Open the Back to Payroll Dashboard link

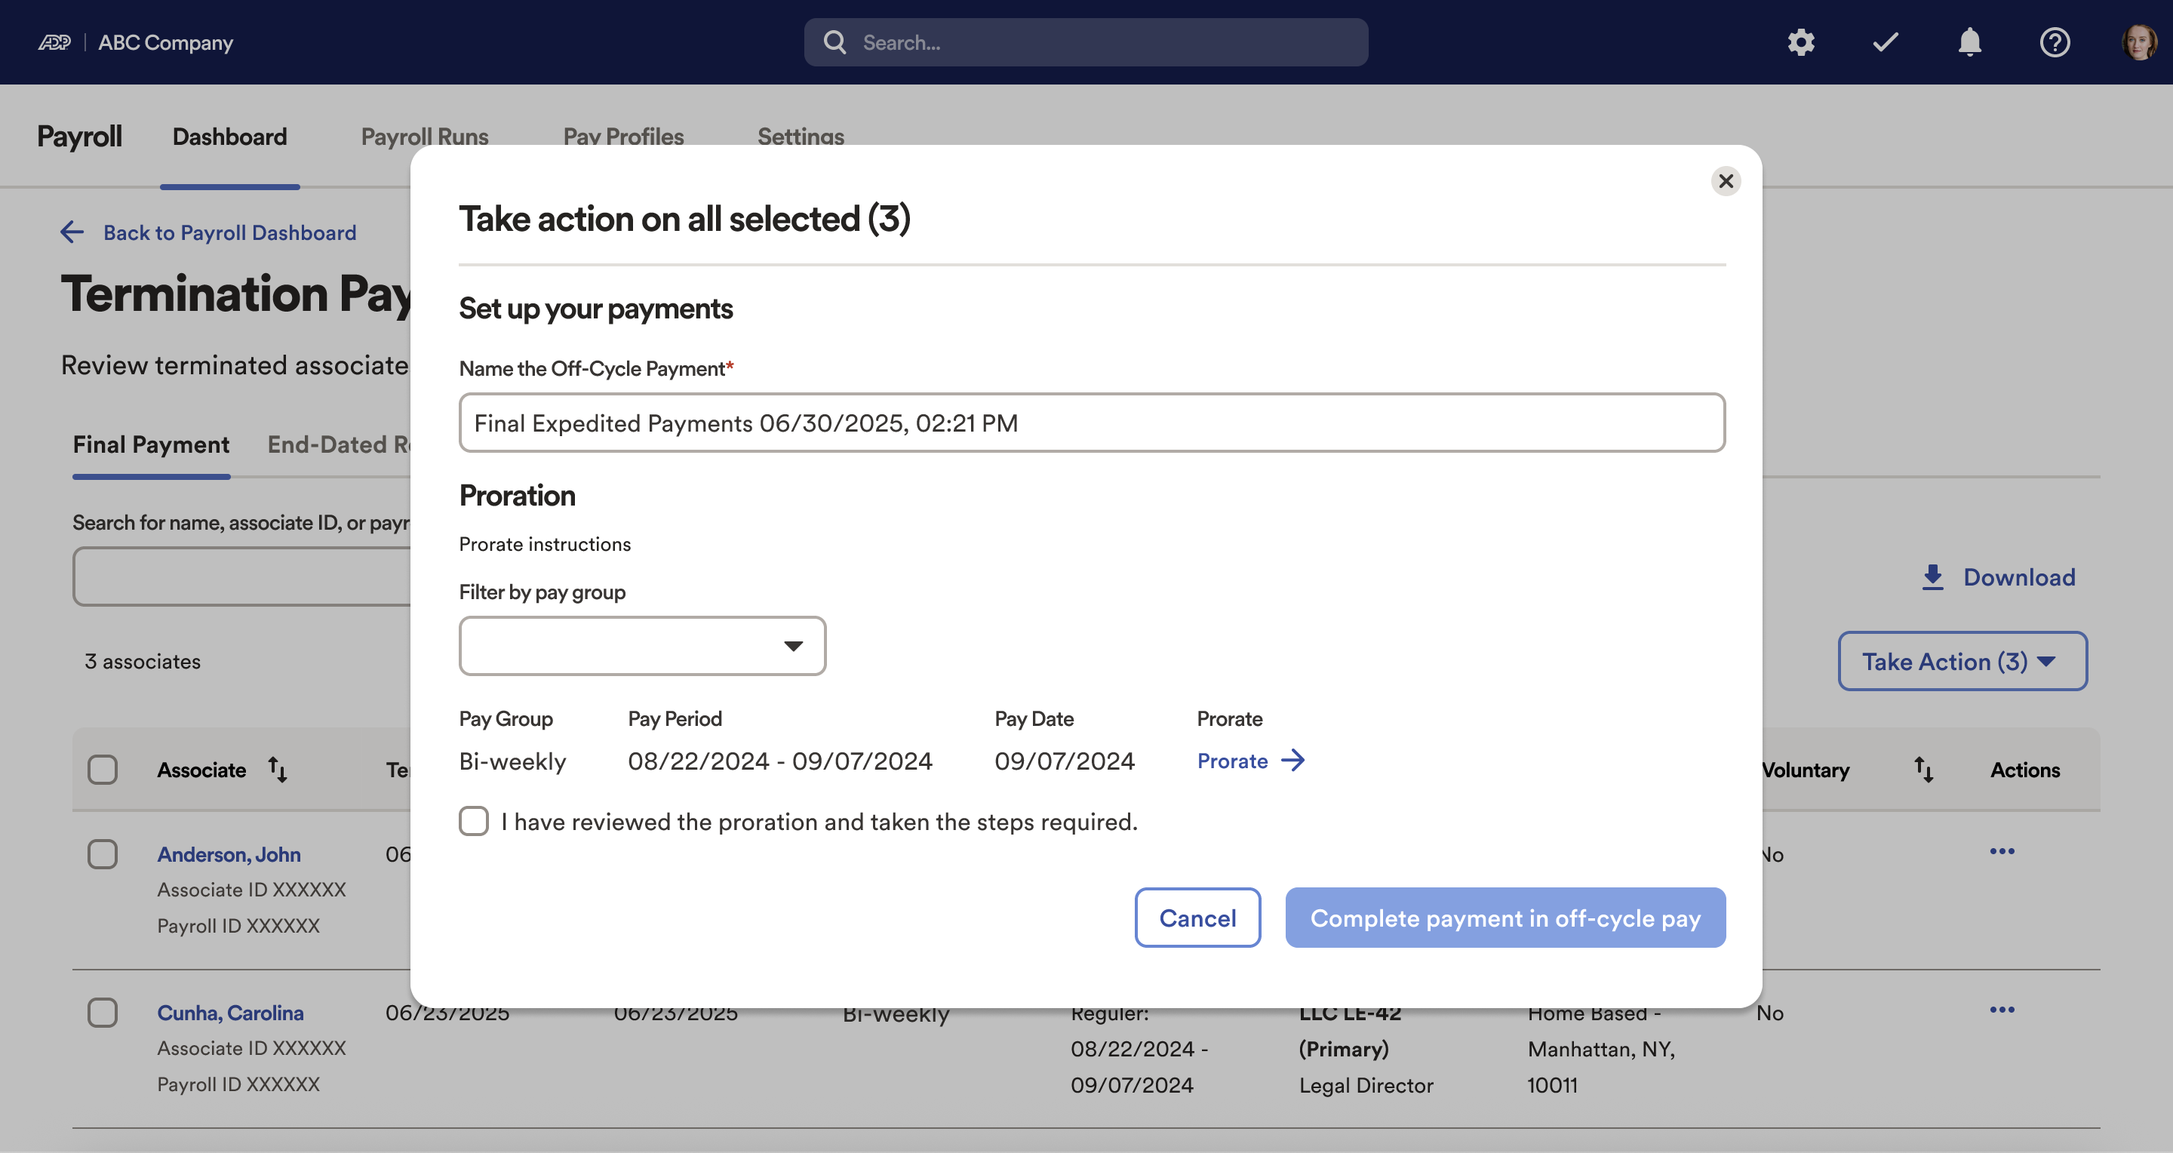point(229,233)
